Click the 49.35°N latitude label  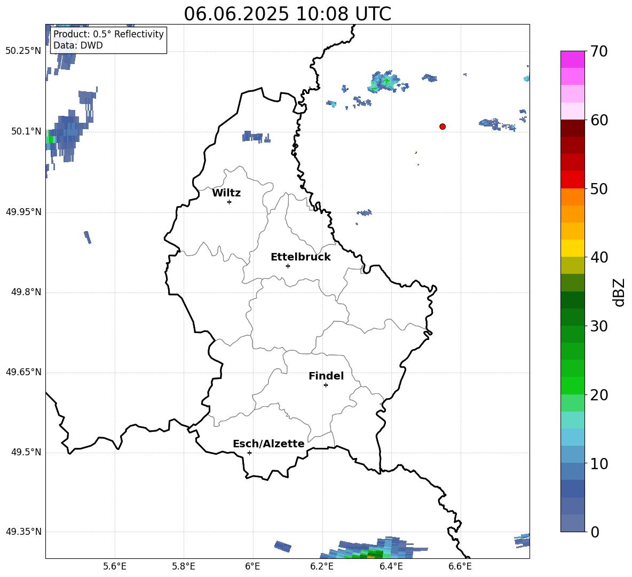click(x=23, y=532)
